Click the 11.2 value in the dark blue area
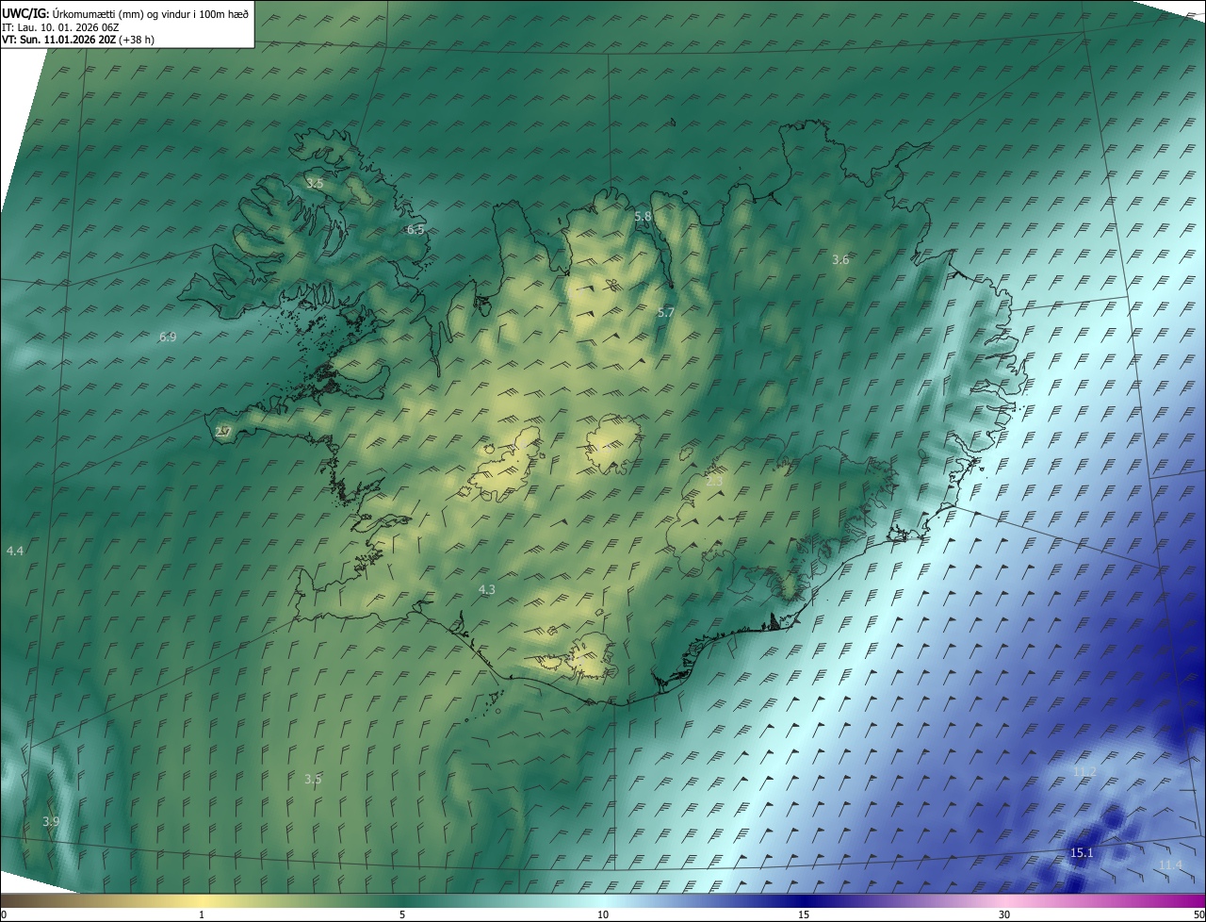The width and height of the screenshot is (1206, 922). (x=1084, y=771)
